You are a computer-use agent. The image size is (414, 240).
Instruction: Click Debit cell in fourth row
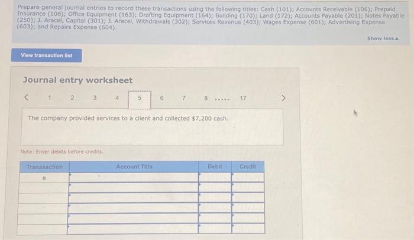215,208
